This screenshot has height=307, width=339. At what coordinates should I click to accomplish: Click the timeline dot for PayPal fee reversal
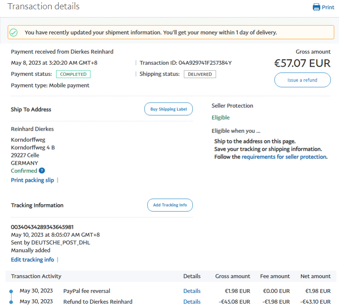[11, 291]
